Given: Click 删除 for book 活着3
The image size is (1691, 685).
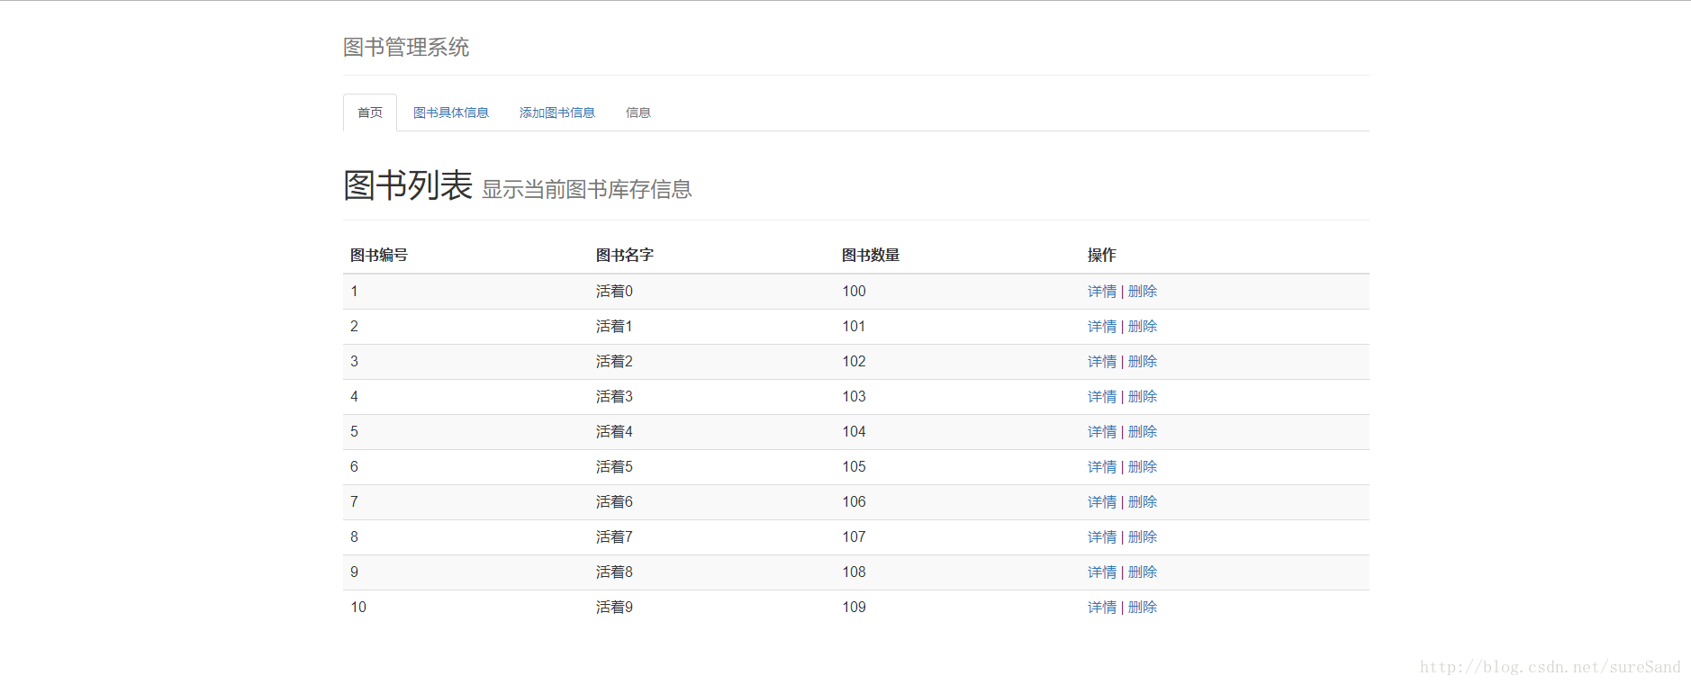Looking at the screenshot, I should 1143,397.
